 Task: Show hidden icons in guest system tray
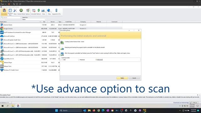pyautogui.click(x=180, y=106)
